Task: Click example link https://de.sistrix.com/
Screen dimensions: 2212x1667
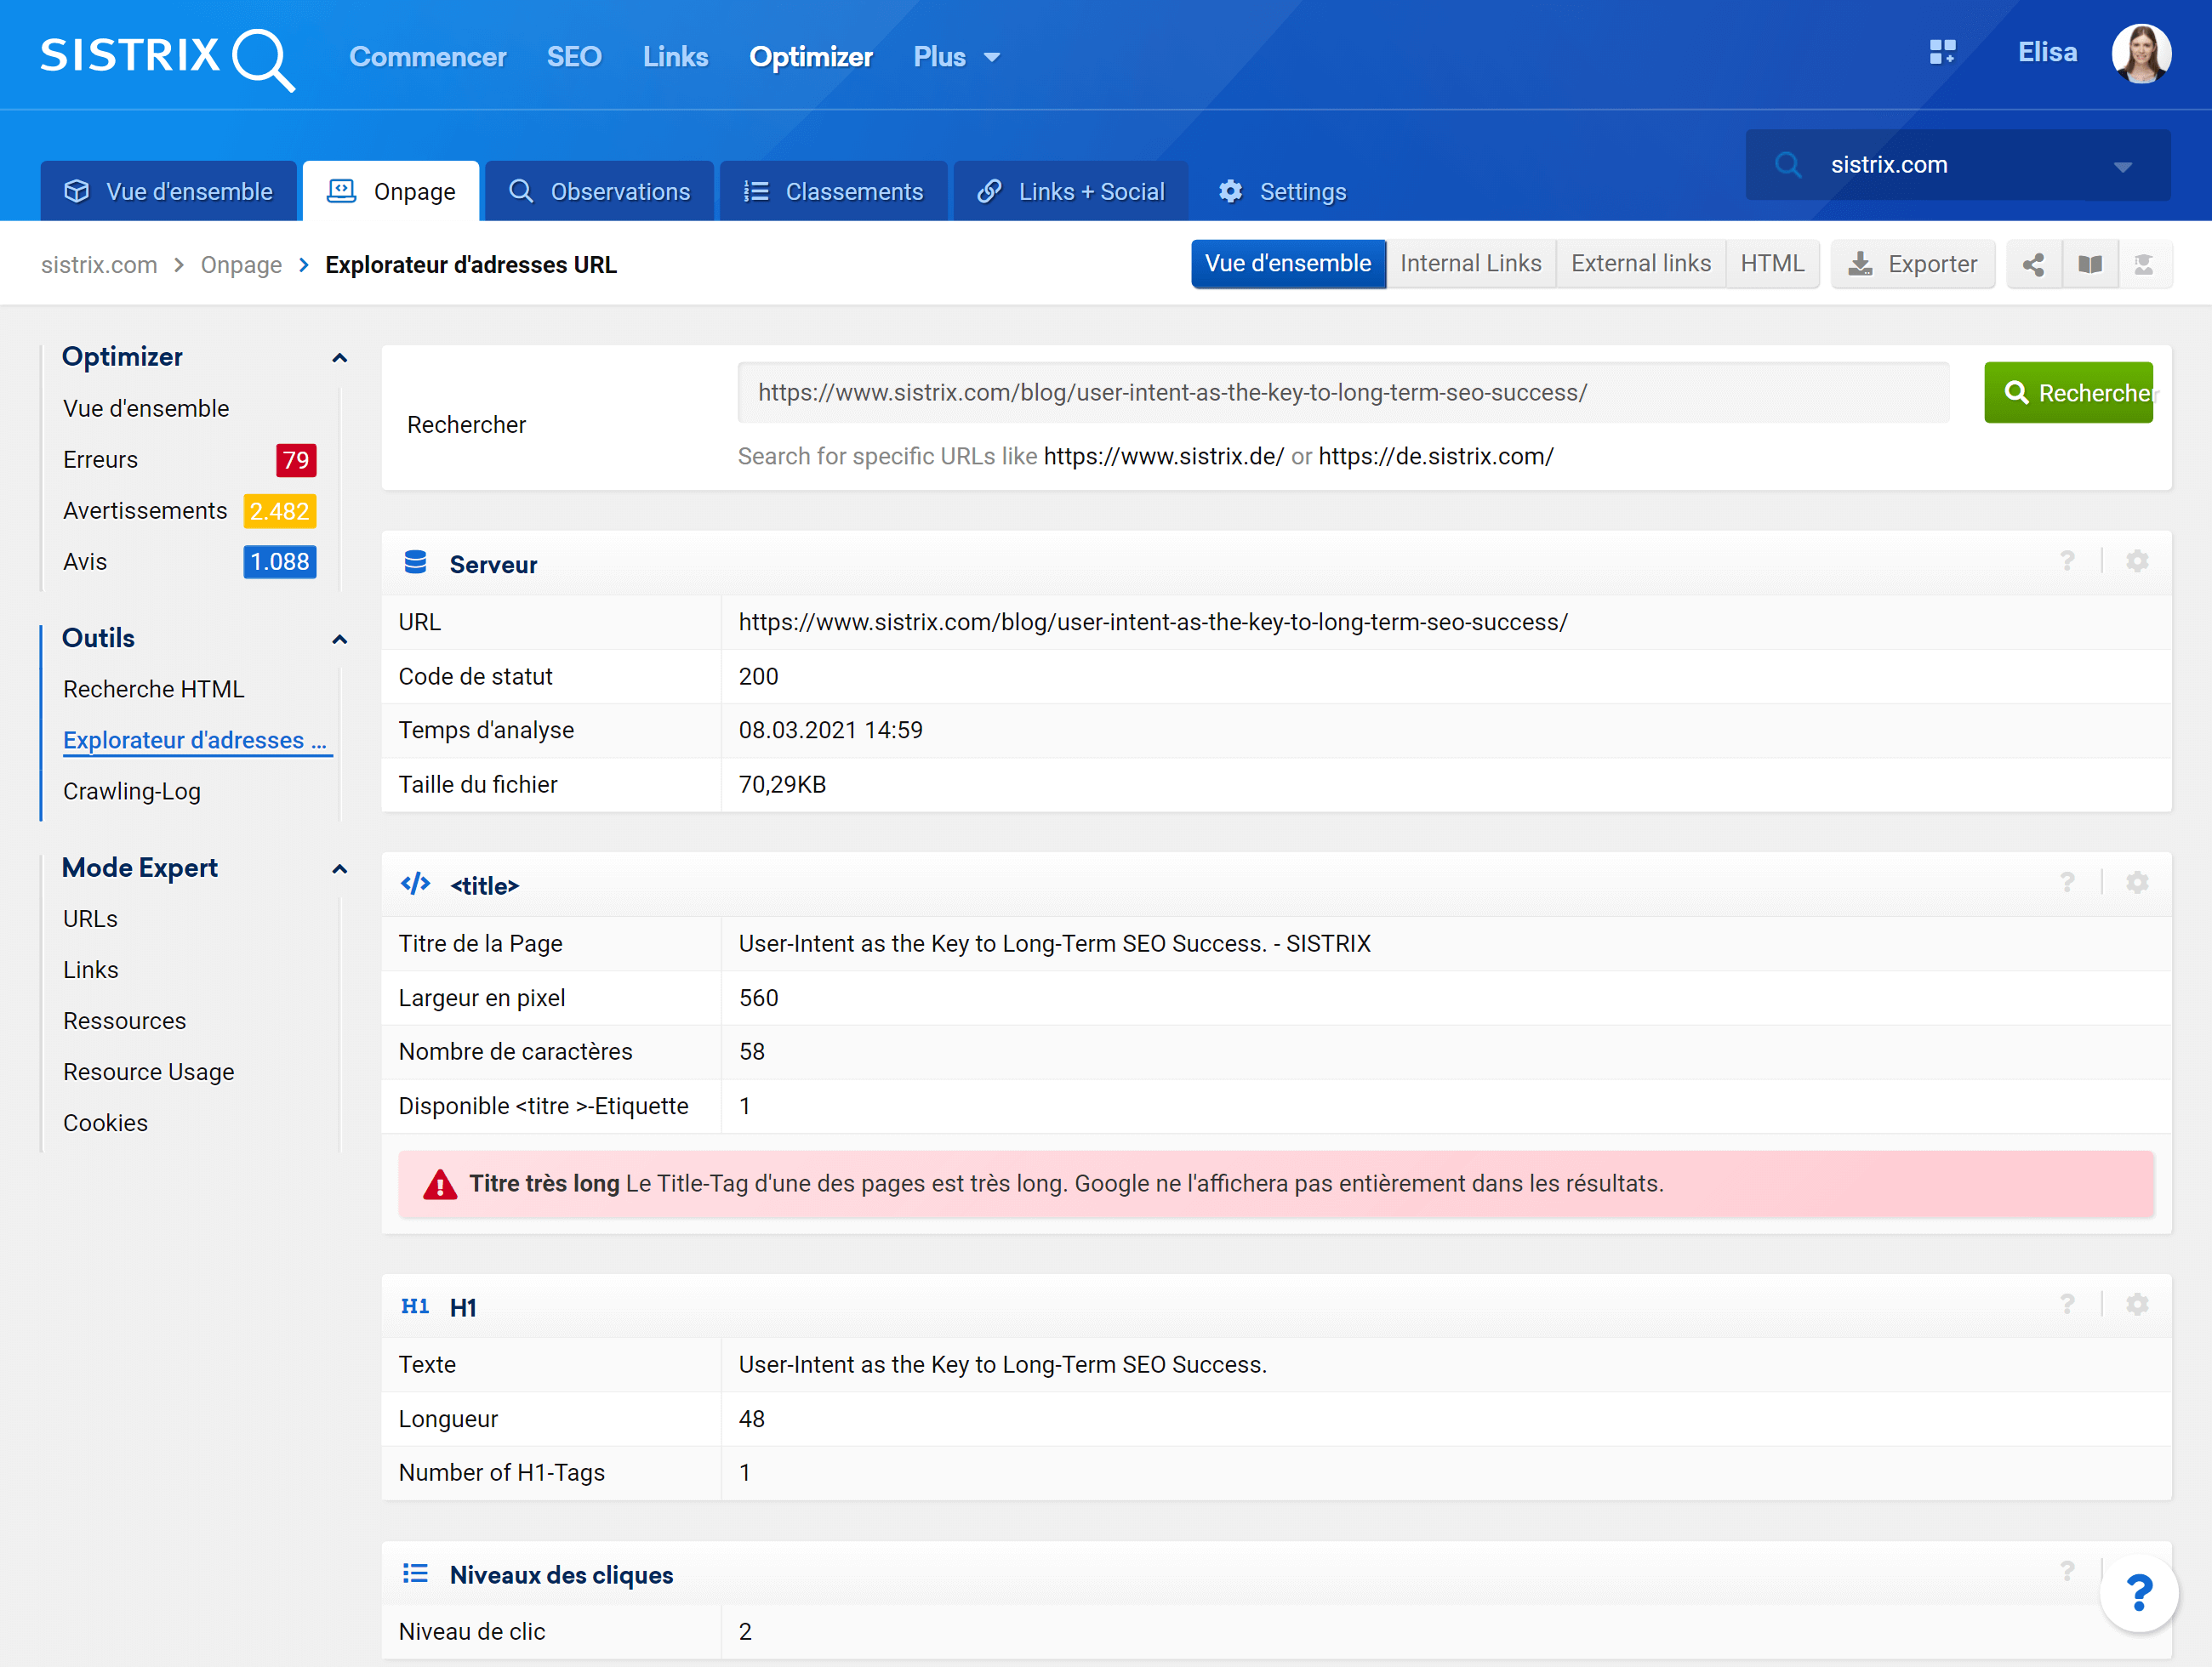Action: click(x=1435, y=457)
